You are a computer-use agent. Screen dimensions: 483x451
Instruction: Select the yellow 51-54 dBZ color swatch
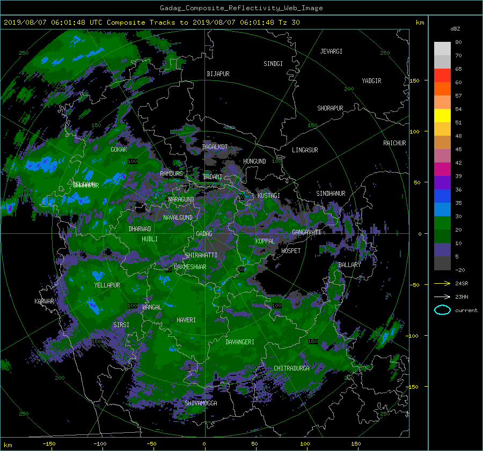point(442,116)
